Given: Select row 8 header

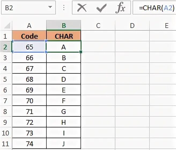Looking at the screenshot, I should 6,111.
